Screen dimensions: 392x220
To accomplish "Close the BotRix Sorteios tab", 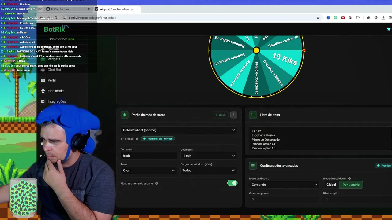I will 89,9.
